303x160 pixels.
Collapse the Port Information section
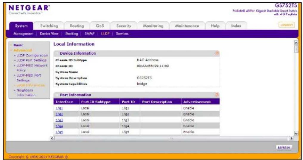point(57,95)
